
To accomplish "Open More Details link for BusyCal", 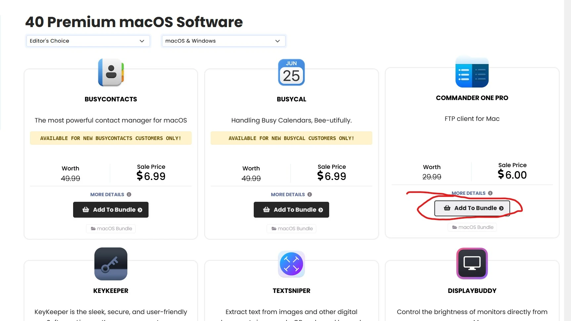I will click(x=288, y=195).
